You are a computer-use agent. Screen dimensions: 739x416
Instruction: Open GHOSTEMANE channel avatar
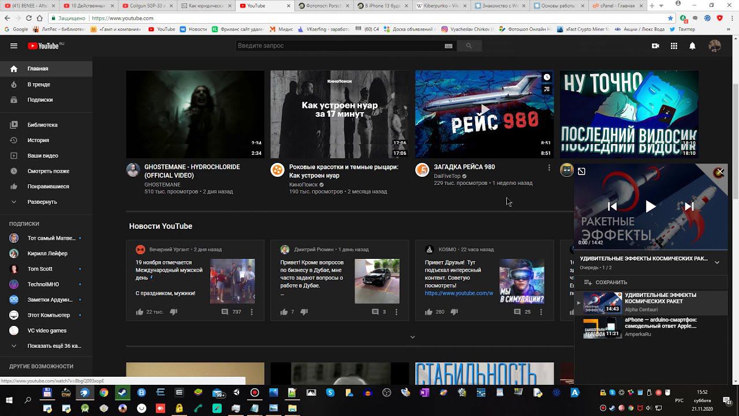[133, 170]
